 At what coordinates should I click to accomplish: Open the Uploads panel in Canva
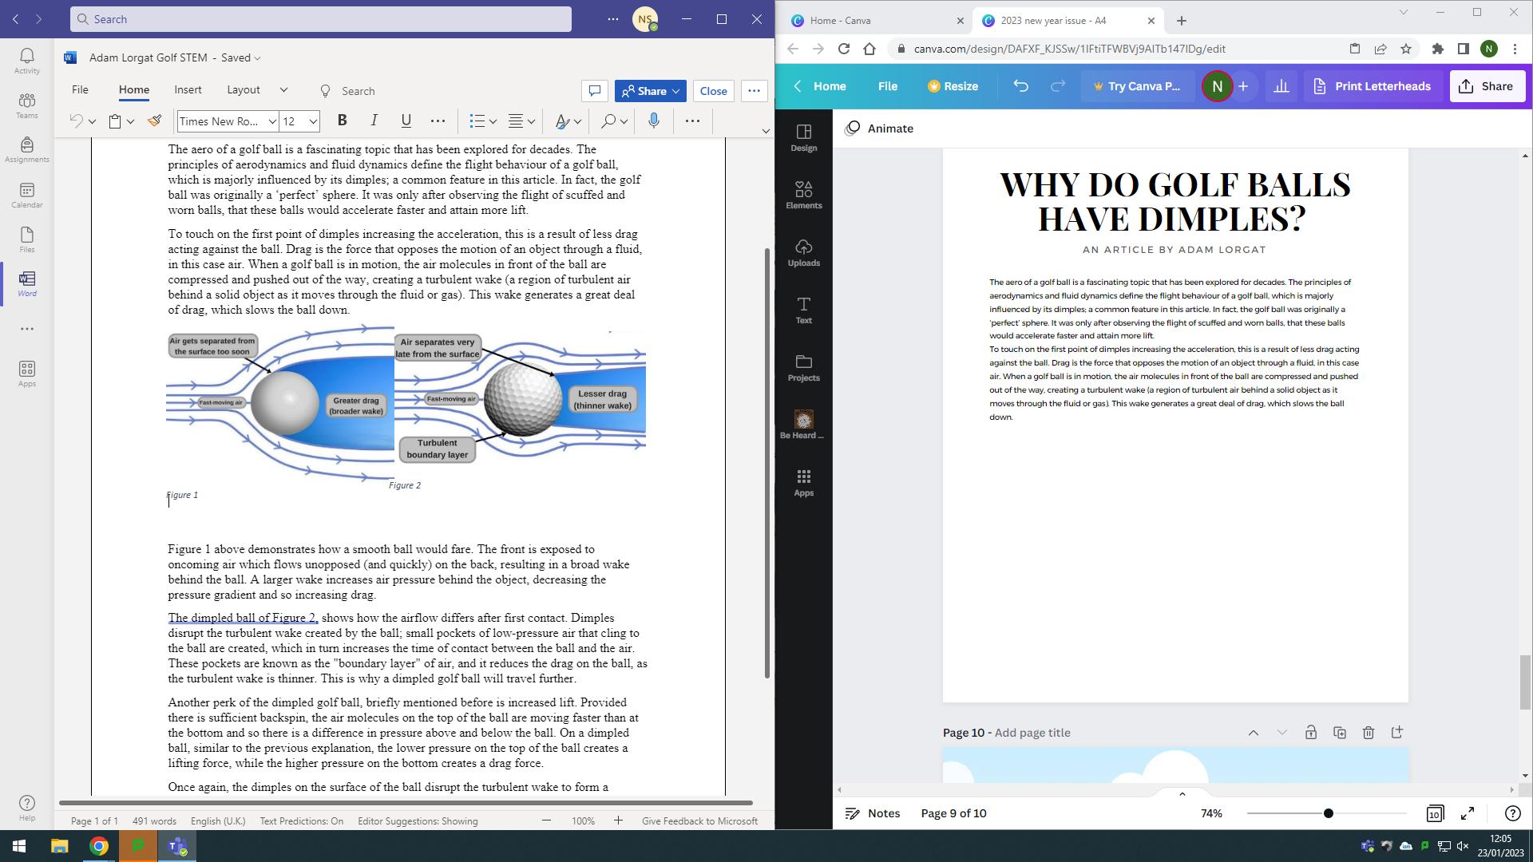click(803, 252)
